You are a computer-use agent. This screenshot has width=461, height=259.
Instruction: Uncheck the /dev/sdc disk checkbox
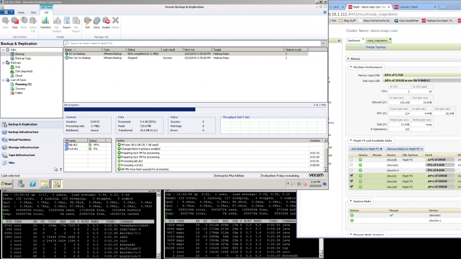point(351,176)
